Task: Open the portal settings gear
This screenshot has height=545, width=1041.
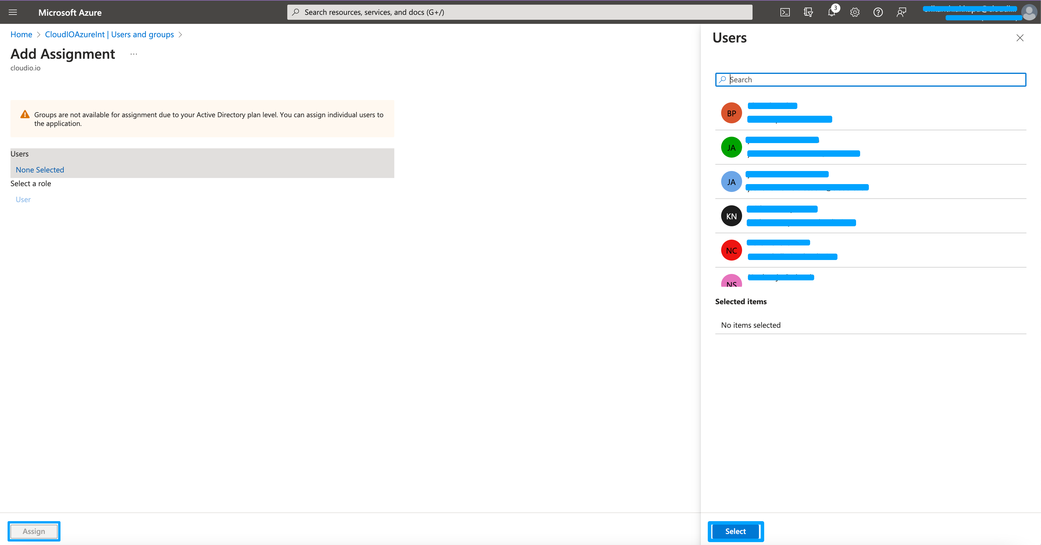Action: coord(854,13)
